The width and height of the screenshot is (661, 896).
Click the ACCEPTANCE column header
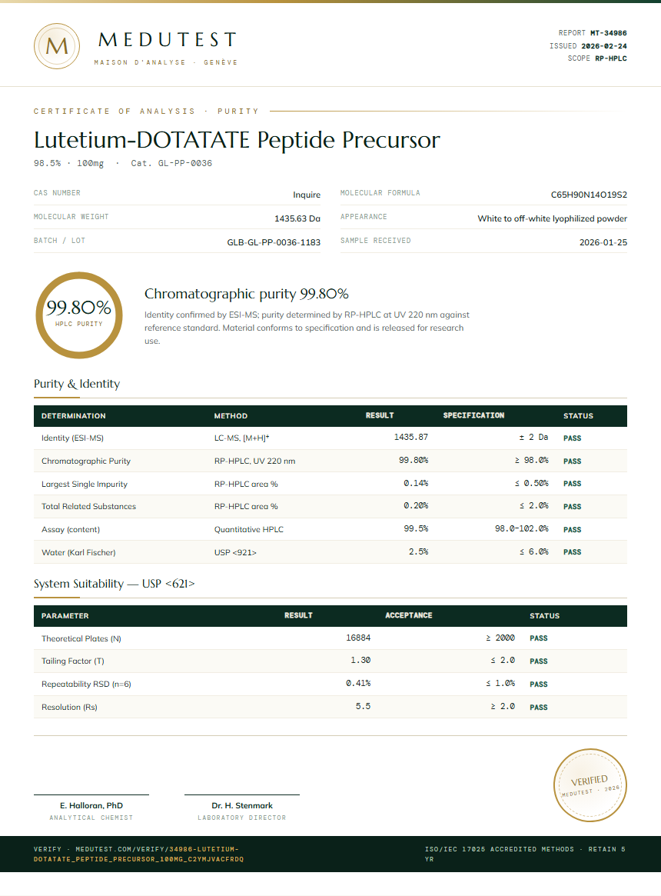[x=408, y=615]
